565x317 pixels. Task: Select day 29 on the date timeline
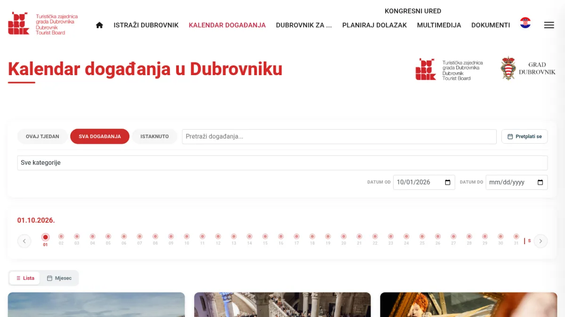click(485, 240)
